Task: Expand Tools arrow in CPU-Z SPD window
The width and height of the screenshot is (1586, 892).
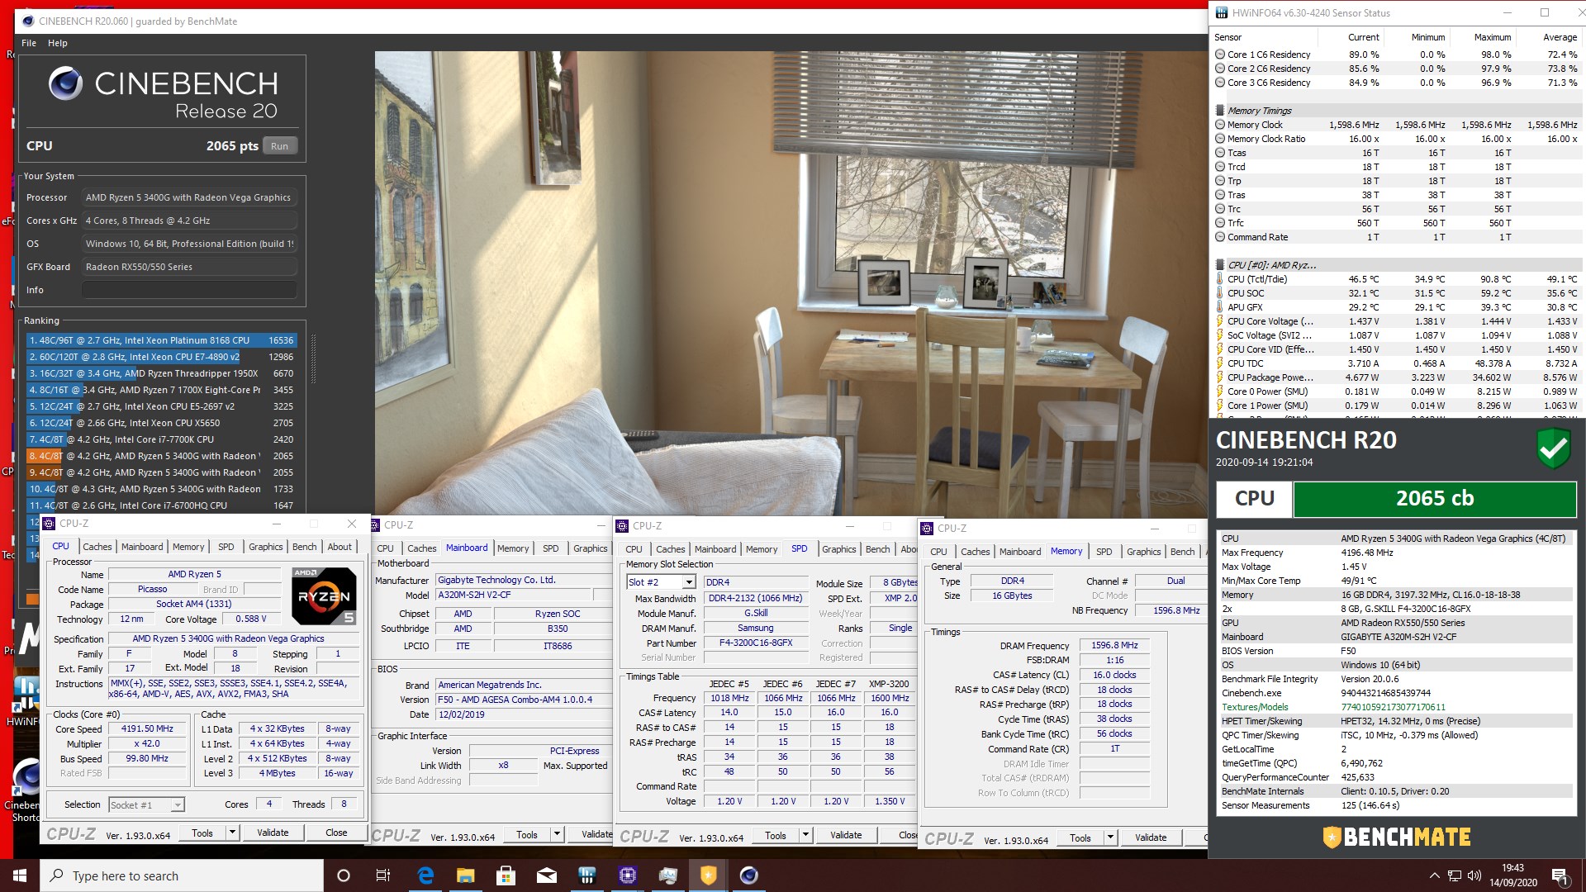Action: coord(805,835)
